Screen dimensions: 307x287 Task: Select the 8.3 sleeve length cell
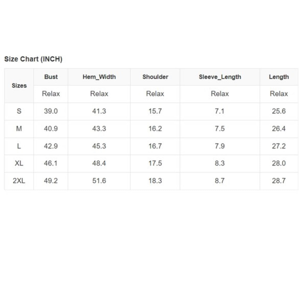tap(220, 163)
